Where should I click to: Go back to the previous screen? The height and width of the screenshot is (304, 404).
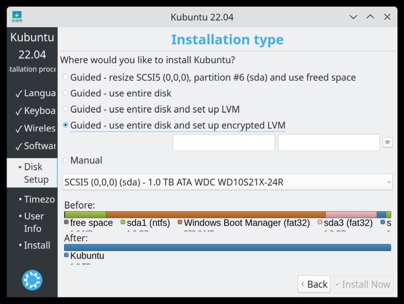point(314,284)
